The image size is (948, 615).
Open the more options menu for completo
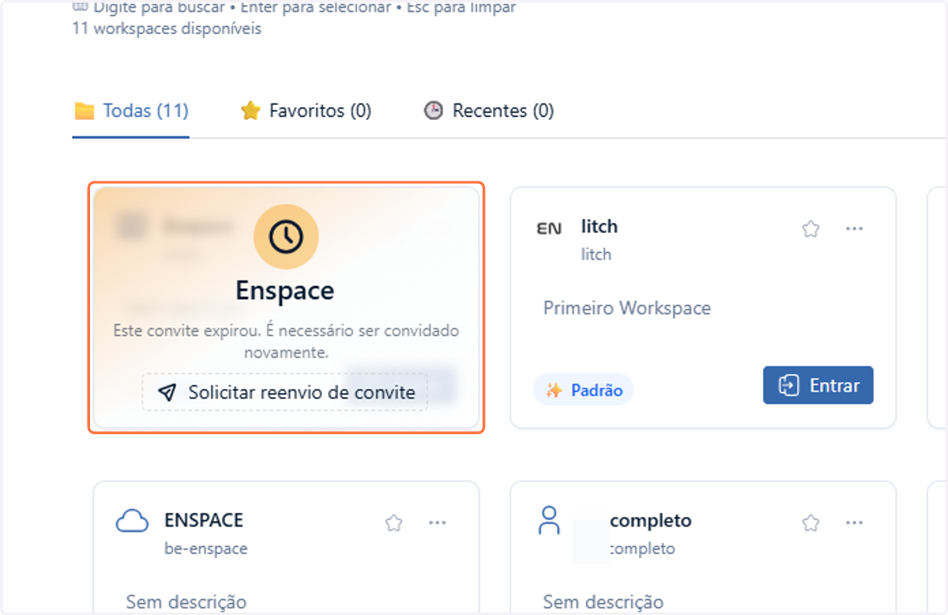(854, 523)
